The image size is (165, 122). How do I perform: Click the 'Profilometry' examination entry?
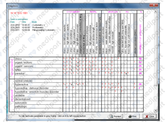click(38, 28)
